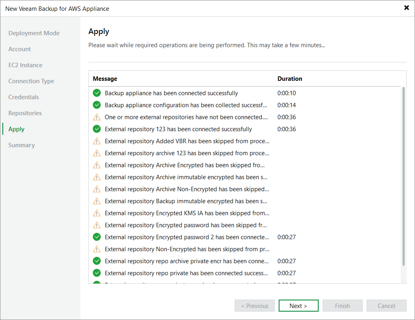This screenshot has width=415, height=320.
Task: Click duration 0:00:27 for 'repo private' row
Action: pyautogui.click(x=287, y=273)
